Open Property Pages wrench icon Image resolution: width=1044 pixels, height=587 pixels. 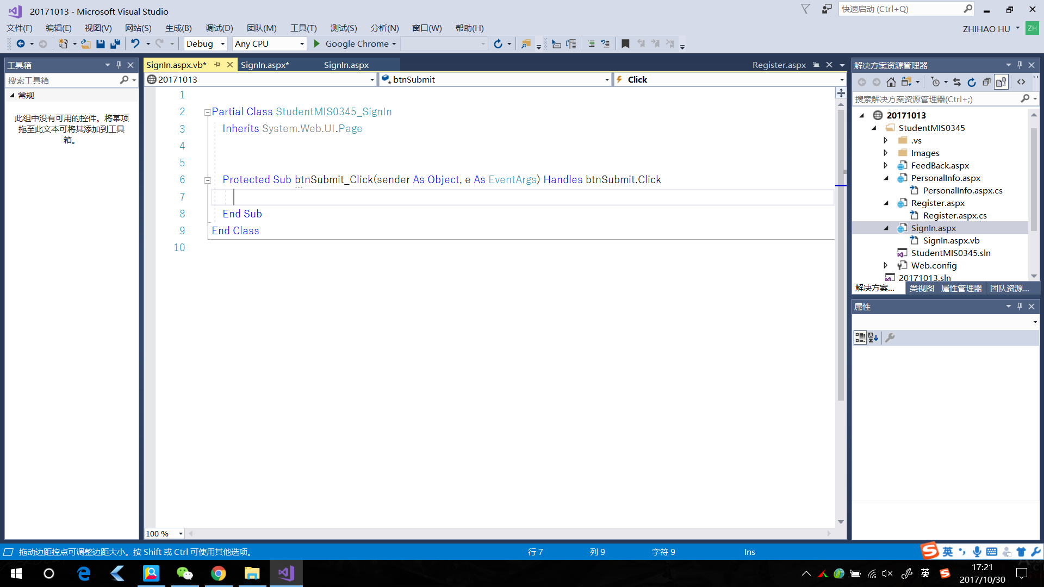pyautogui.click(x=890, y=338)
